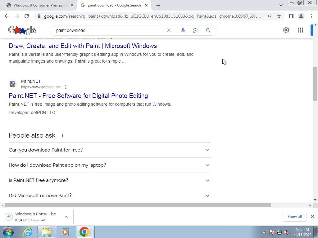The width and height of the screenshot is (318, 238).
Task: Launch Internet Explorer from taskbar
Action: pyautogui.click(x=28, y=232)
